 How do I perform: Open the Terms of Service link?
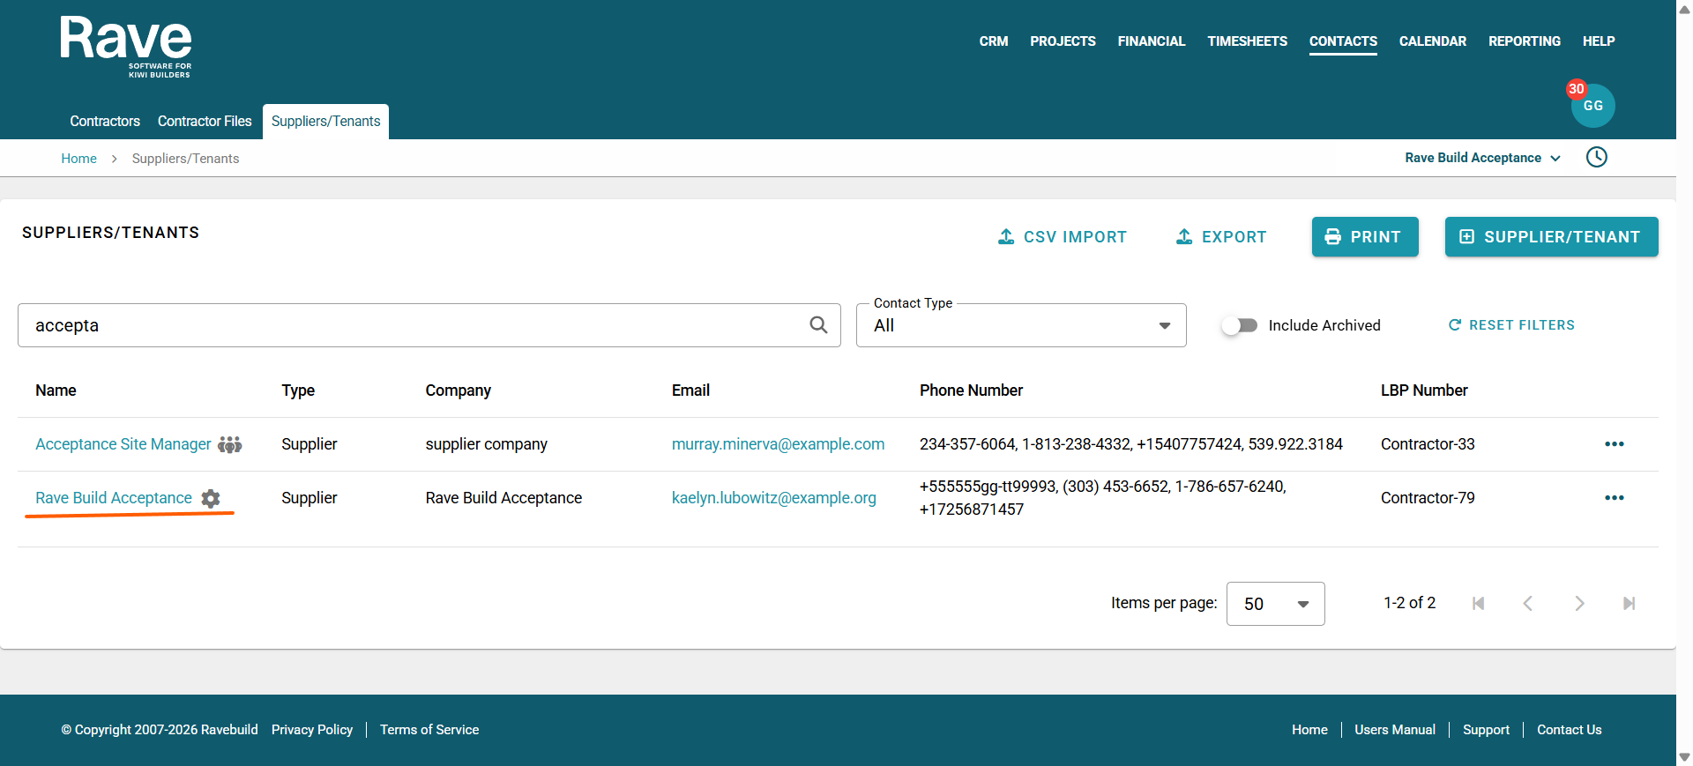tap(429, 730)
